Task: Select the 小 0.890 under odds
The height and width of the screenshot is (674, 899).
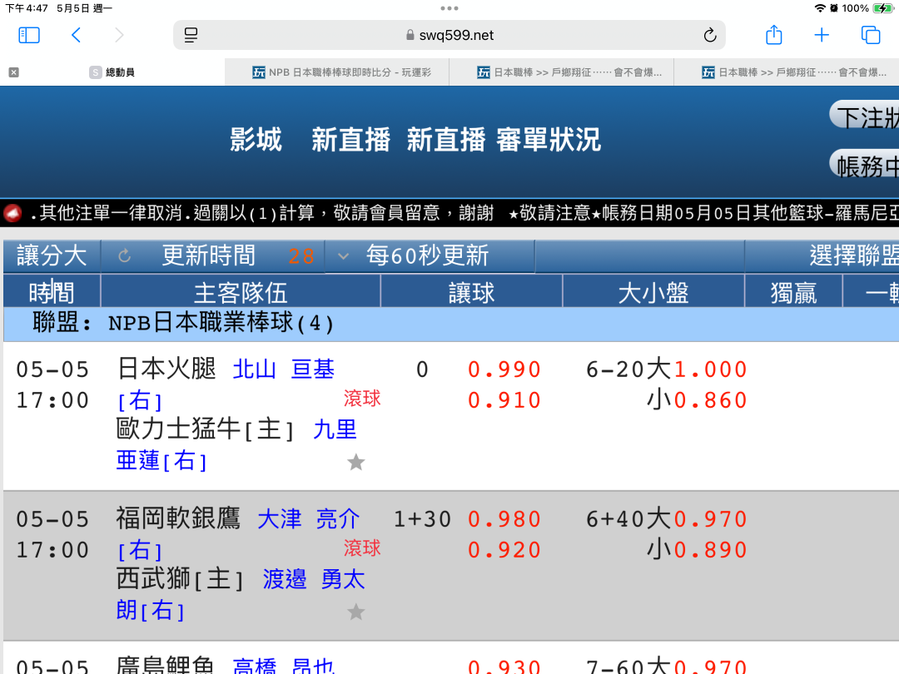Action: coord(709,550)
